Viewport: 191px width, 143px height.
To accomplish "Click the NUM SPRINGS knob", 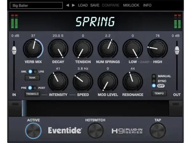I will [108, 49].
